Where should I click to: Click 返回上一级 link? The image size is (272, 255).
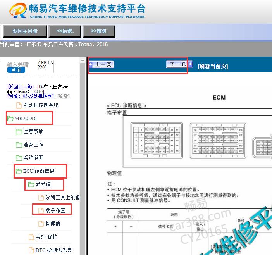point(21,87)
